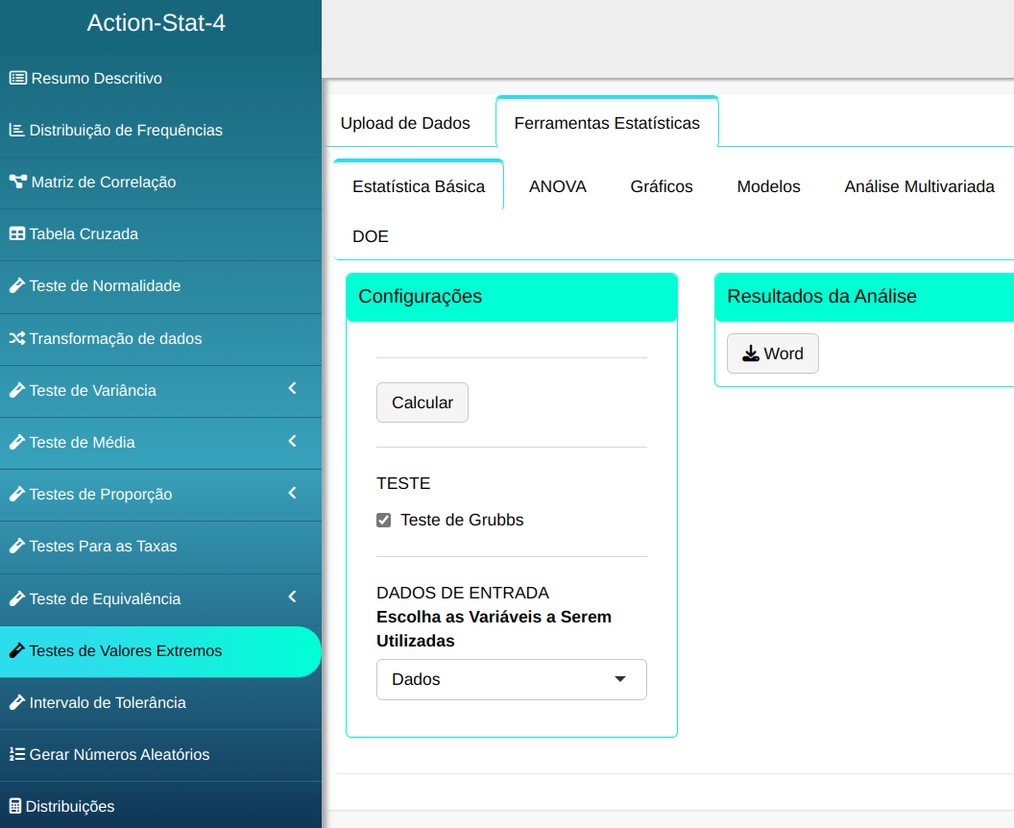This screenshot has width=1014, height=828.
Task: Click the Tabela Cruzada table icon
Action: 16,234
